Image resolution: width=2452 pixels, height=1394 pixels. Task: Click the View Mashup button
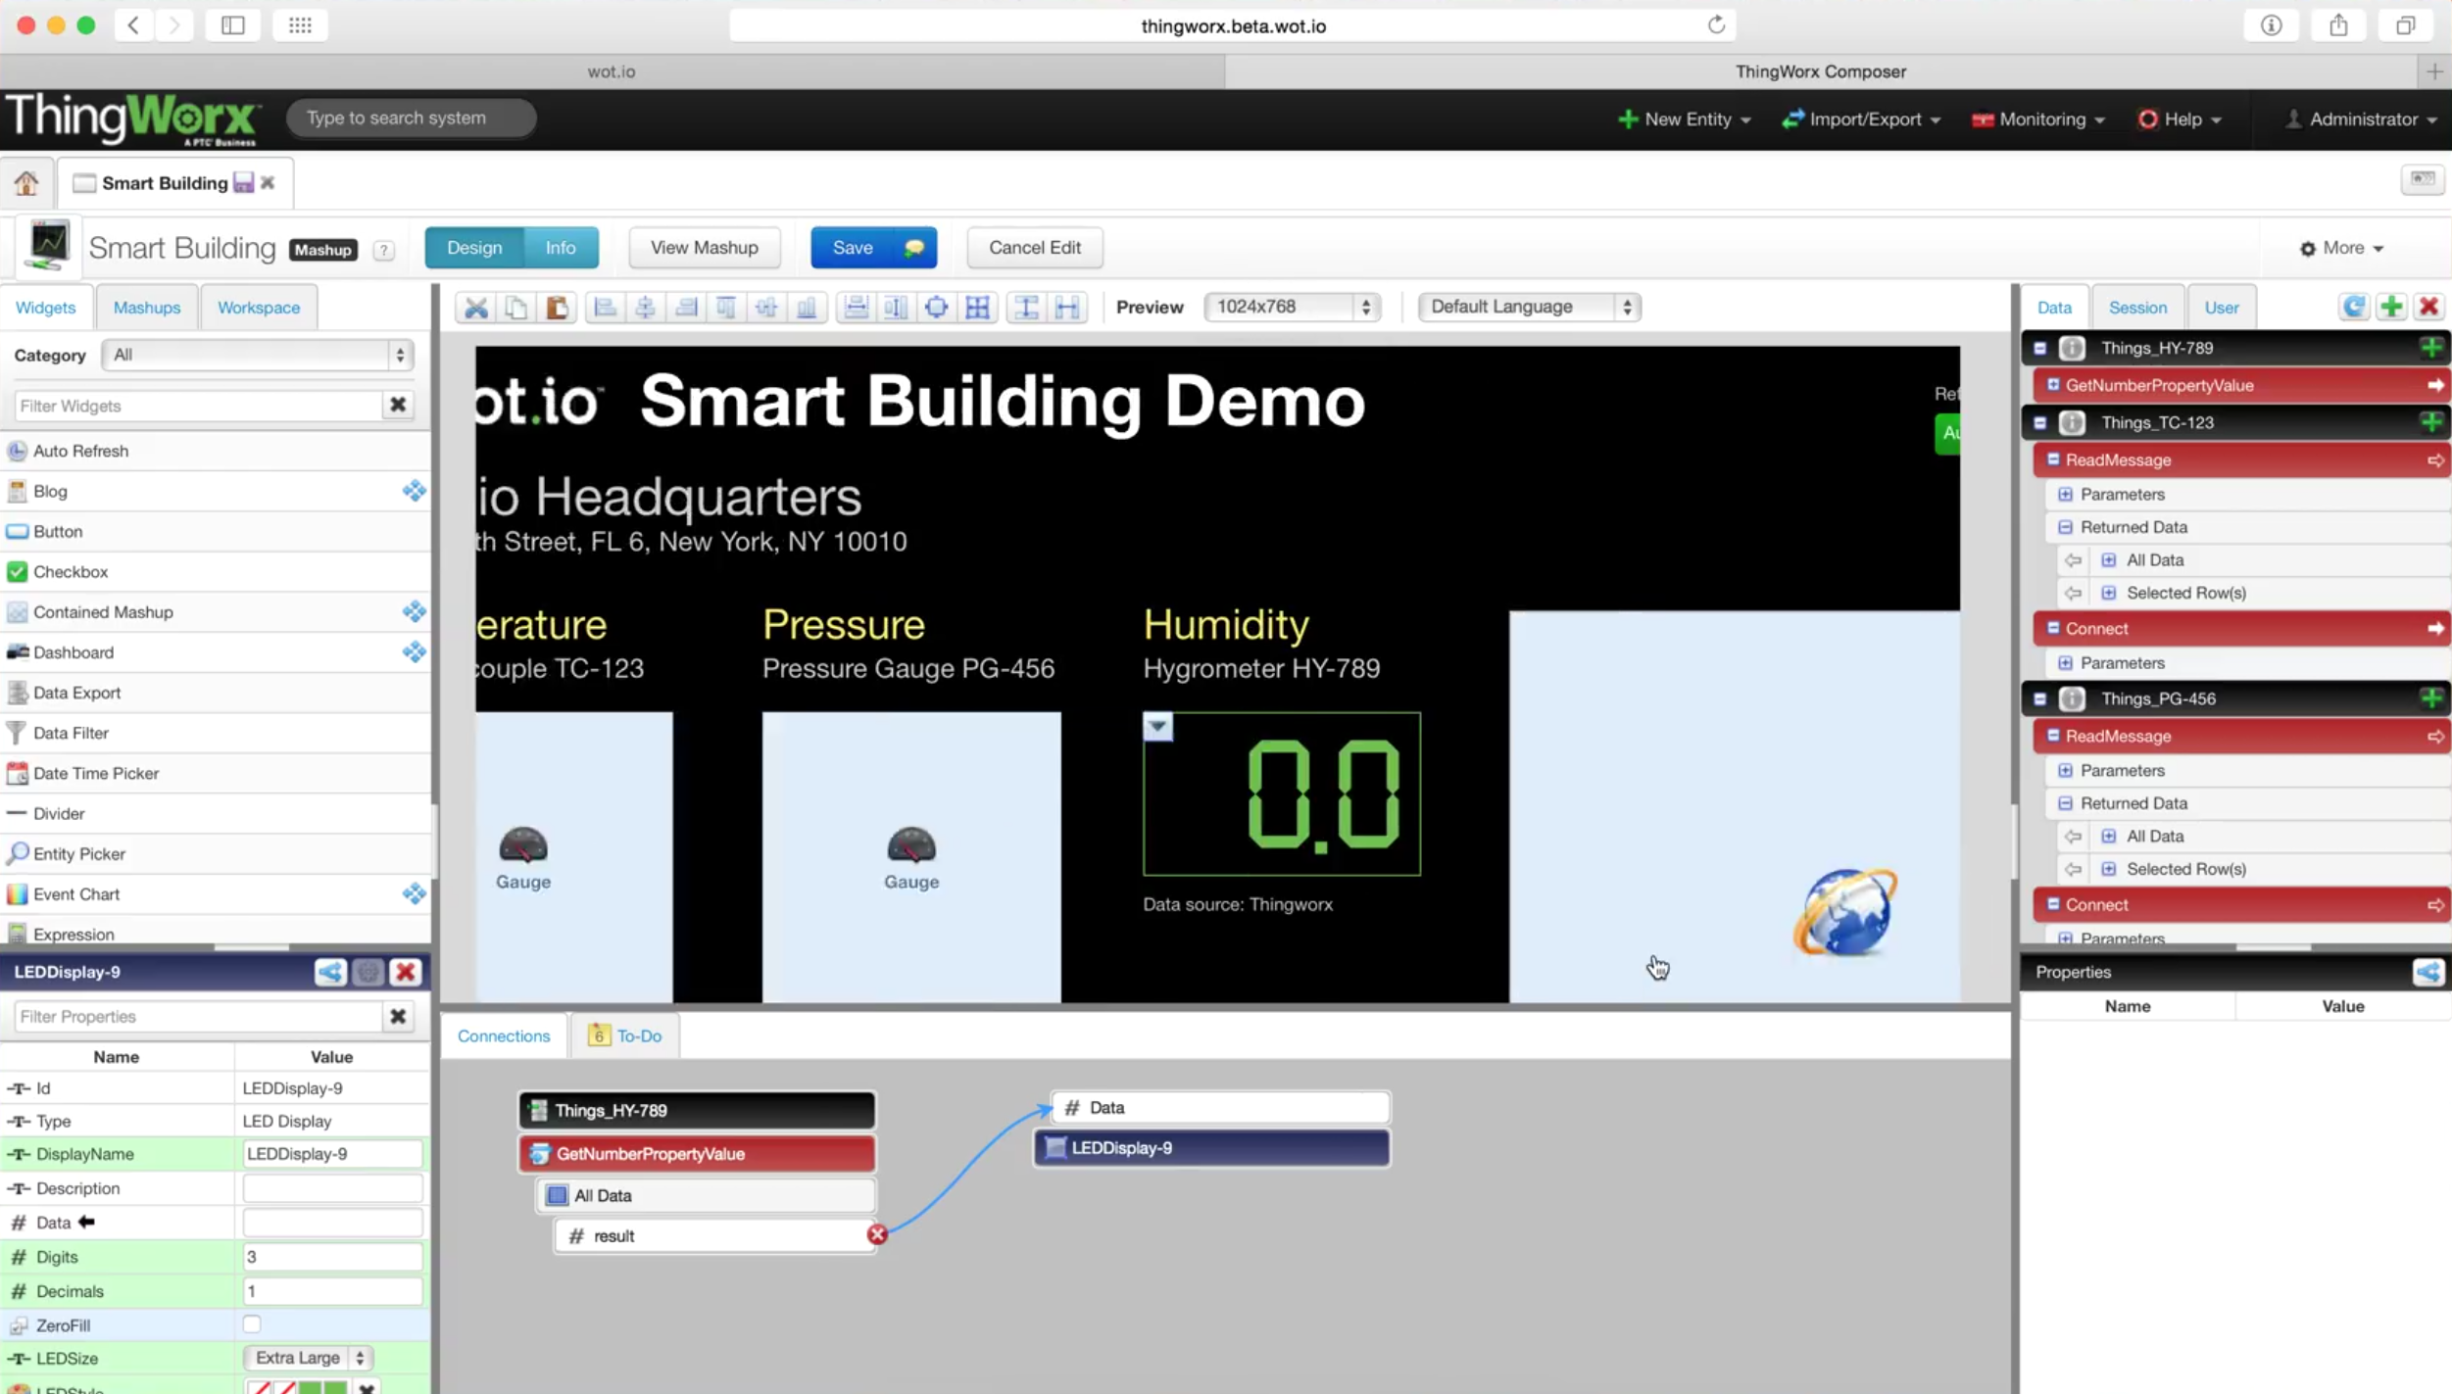(705, 248)
